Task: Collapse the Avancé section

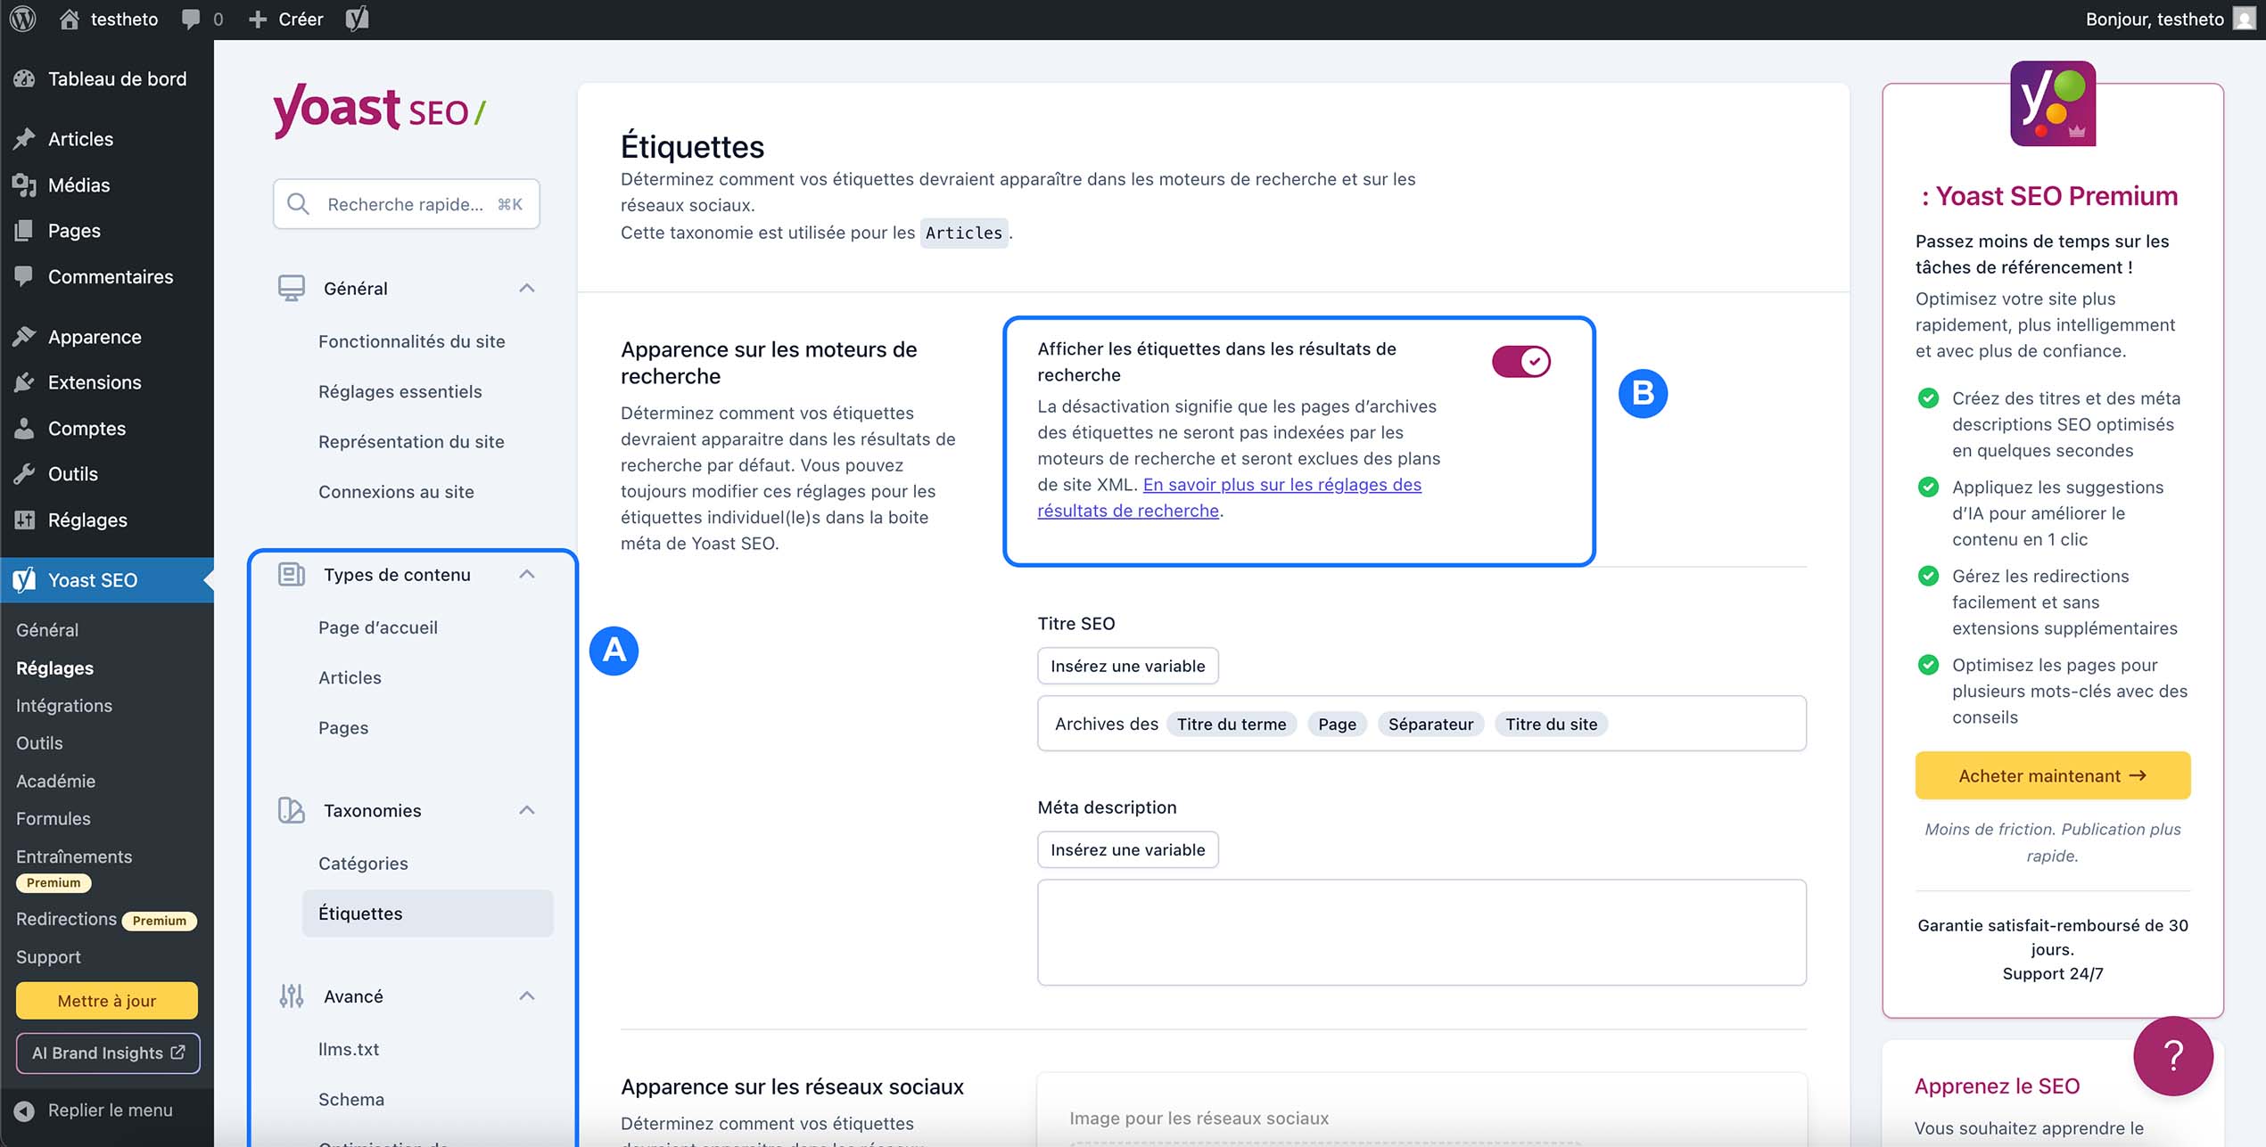Action: (527, 995)
